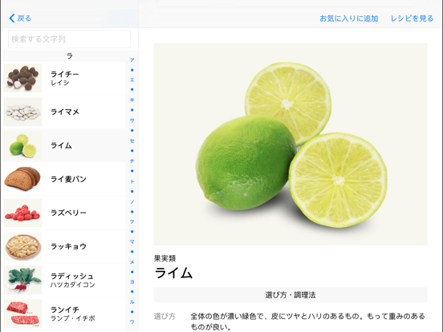Screen dimensions: 443x332
Task: Tap the レイシ subtitle text
Action: pyautogui.click(x=60, y=83)
